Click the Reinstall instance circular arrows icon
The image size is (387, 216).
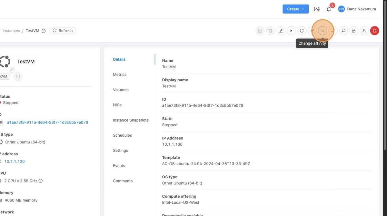(302, 31)
